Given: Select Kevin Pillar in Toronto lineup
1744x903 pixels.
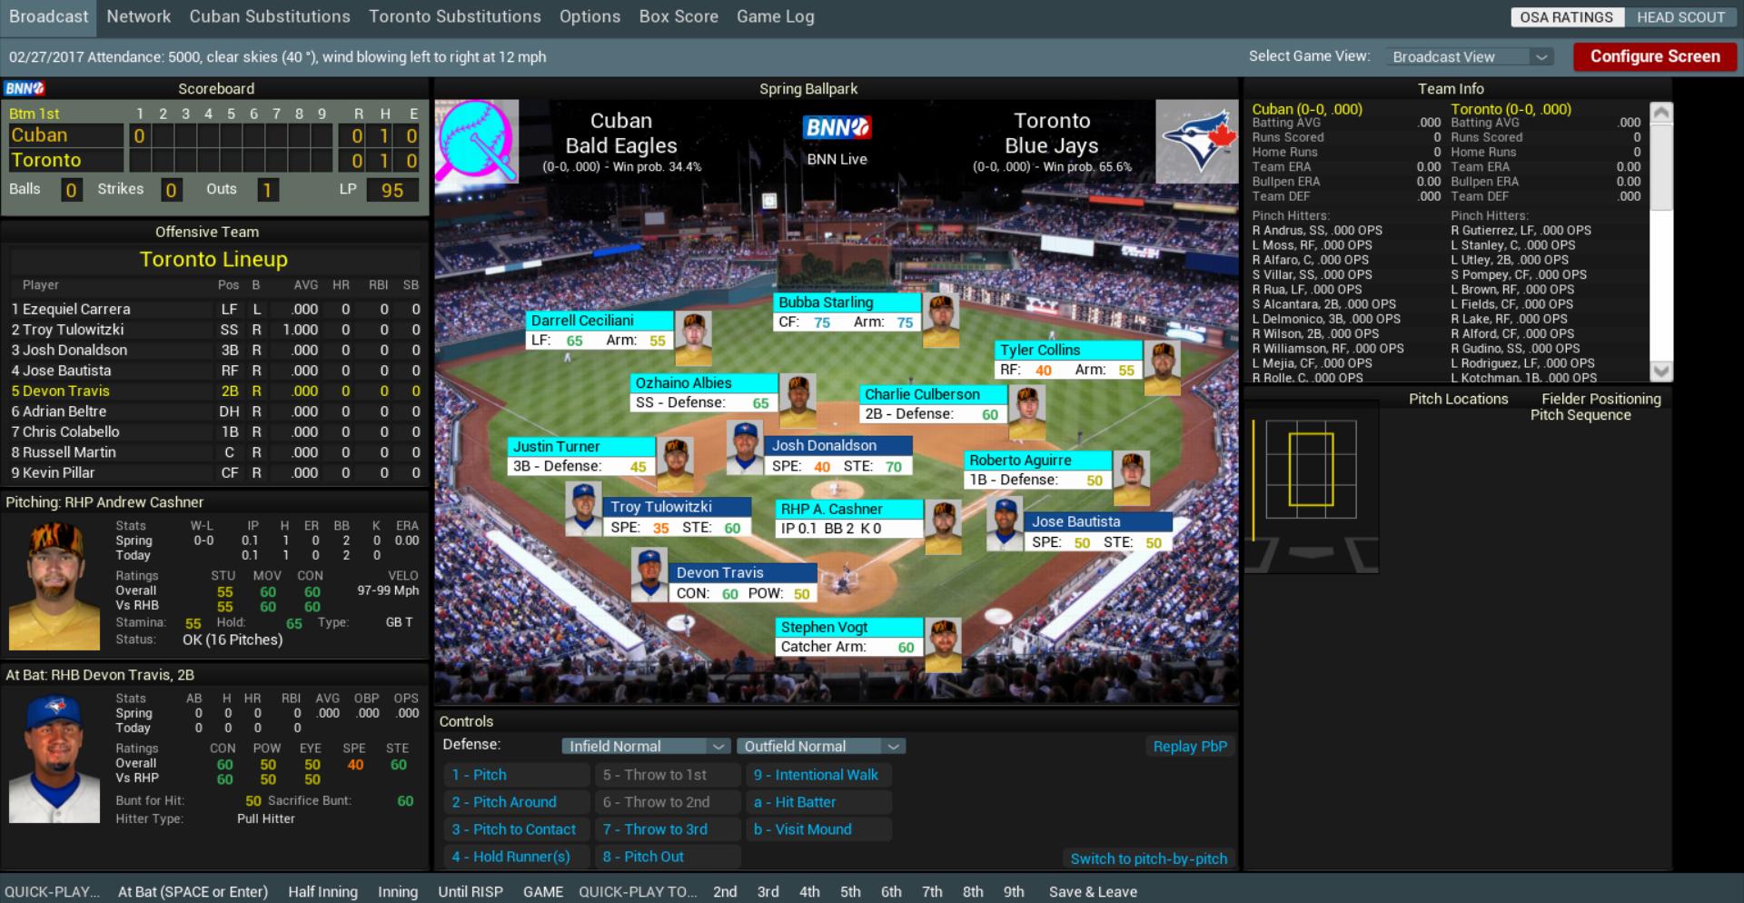Looking at the screenshot, I should click(216, 472).
